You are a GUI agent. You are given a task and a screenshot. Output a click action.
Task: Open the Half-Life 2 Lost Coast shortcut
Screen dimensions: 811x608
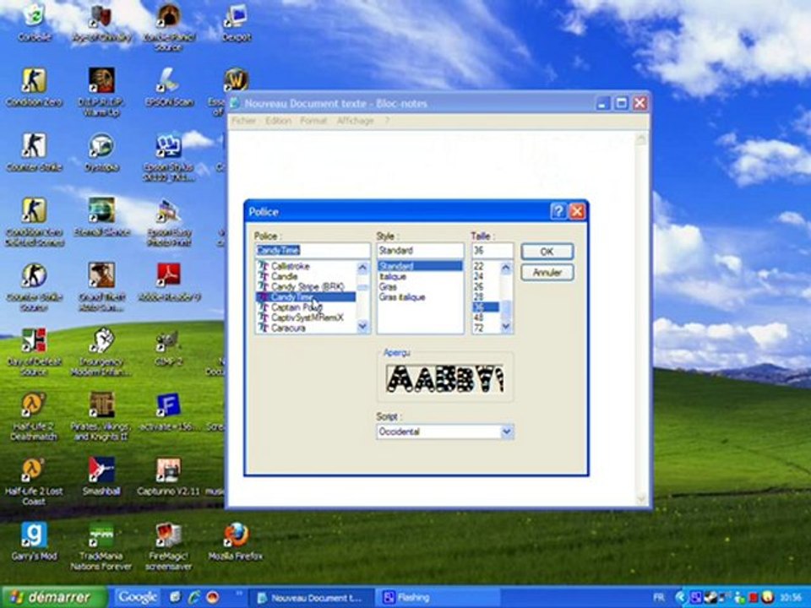(34, 482)
